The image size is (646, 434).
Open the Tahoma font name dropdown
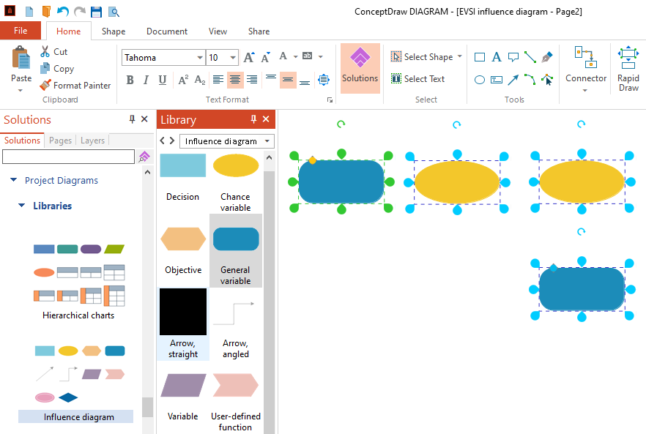coord(200,58)
